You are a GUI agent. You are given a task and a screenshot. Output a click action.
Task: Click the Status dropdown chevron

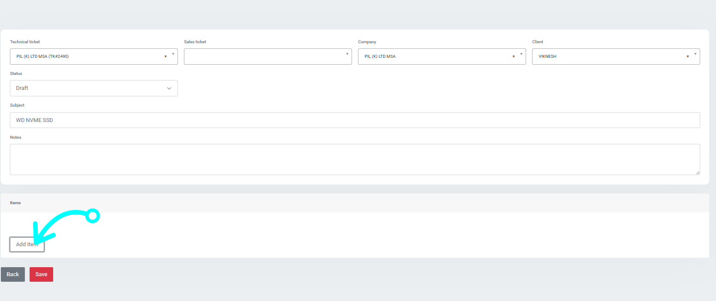click(169, 88)
